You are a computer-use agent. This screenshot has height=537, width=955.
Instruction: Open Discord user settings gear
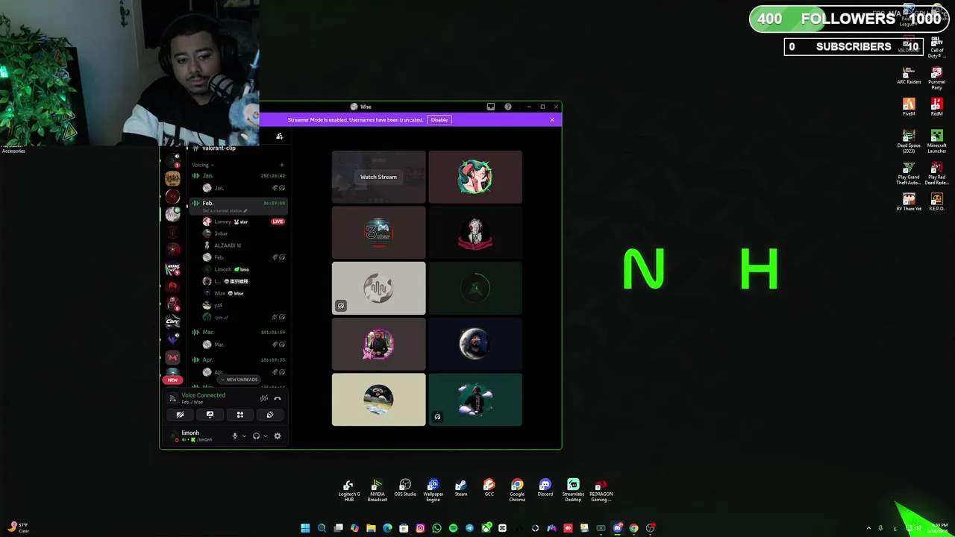278,436
